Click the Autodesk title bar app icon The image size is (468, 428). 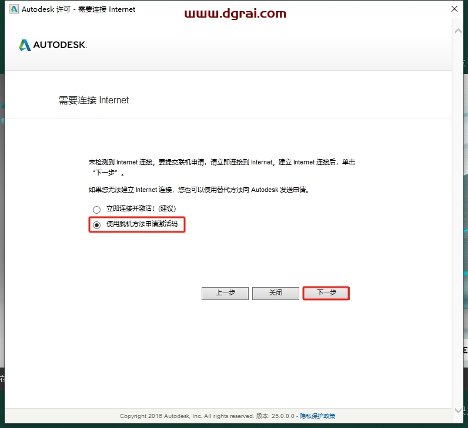[14, 9]
